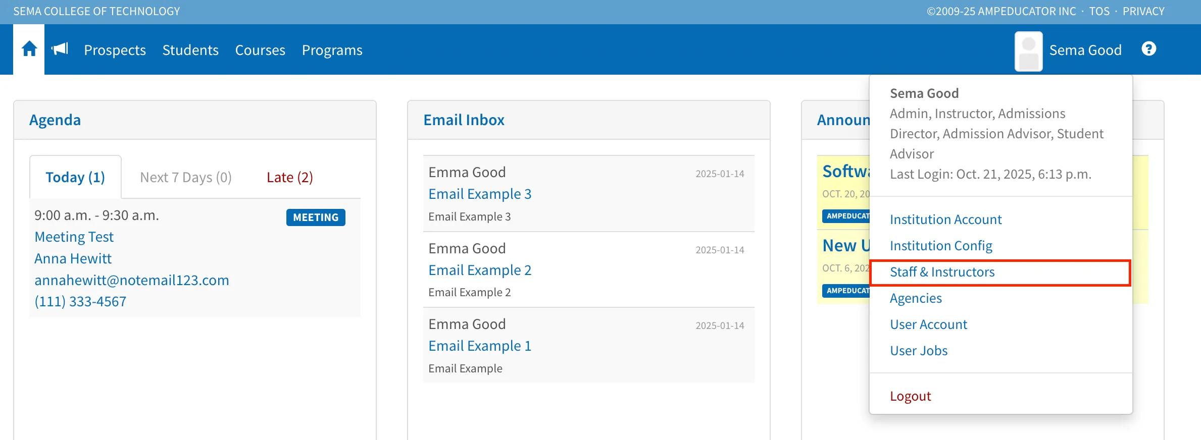
Task: Open the Prospects menu
Action: (115, 50)
